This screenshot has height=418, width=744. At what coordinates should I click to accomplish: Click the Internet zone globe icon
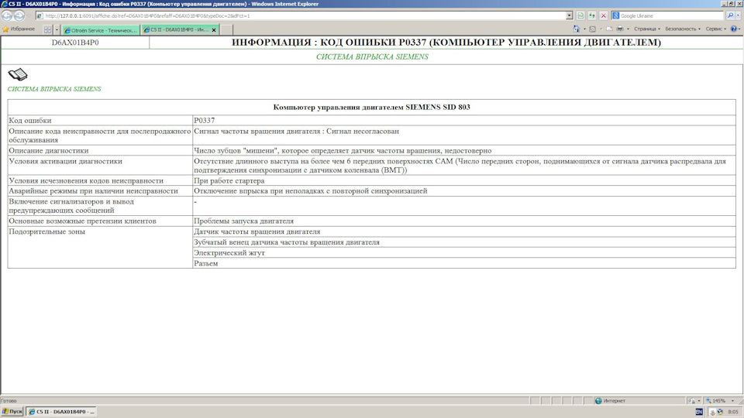(598, 400)
